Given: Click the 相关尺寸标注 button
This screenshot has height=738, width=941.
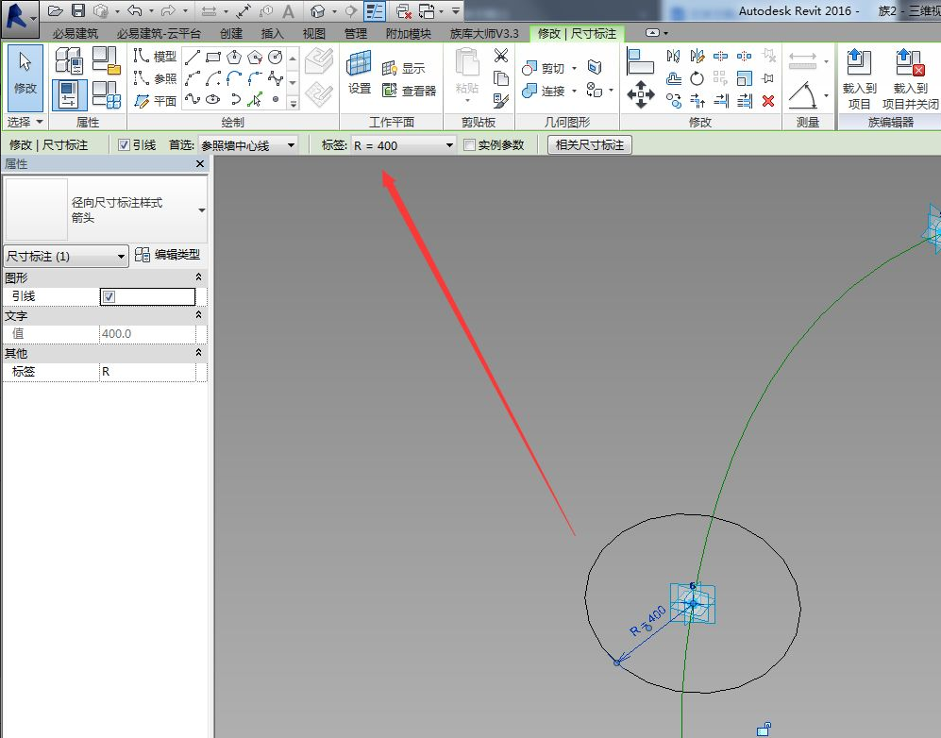Looking at the screenshot, I should (x=589, y=145).
